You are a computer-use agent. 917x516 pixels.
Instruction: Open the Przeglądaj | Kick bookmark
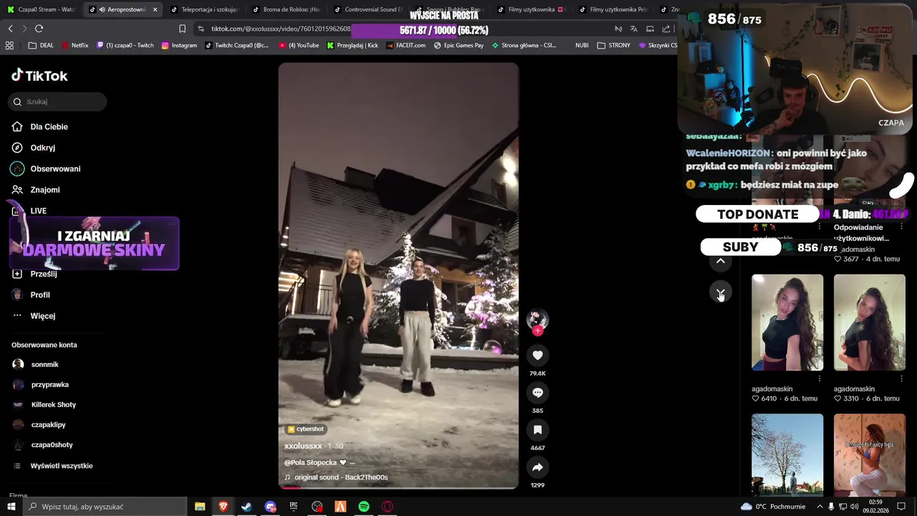352,45
